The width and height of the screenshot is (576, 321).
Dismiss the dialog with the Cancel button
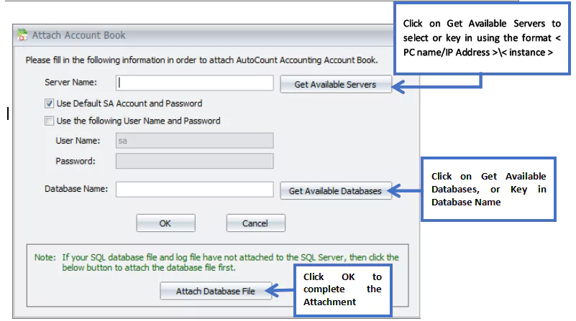coord(256,223)
